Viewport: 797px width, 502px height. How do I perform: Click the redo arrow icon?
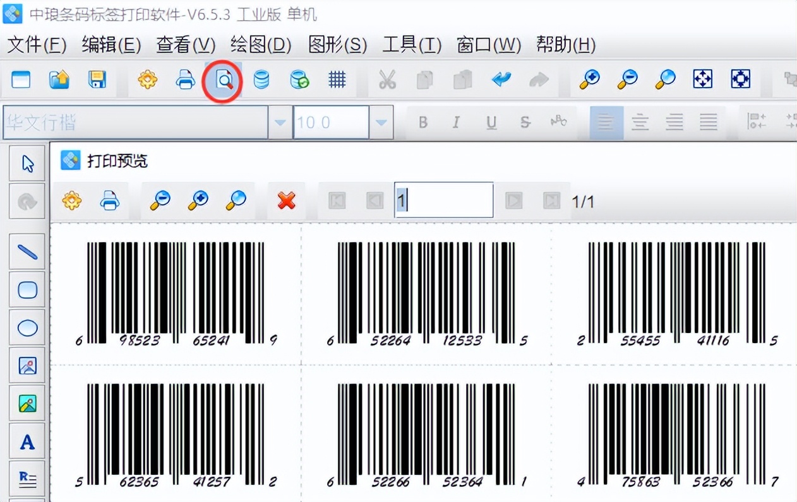tap(539, 79)
